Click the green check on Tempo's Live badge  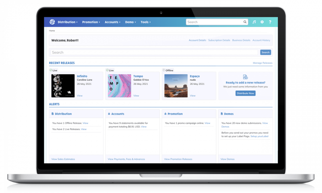(x=107, y=70)
